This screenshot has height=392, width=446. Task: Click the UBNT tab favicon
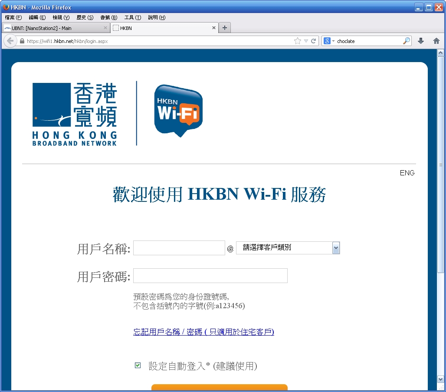[7, 28]
